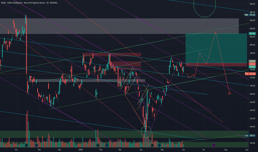Click the Nov label on the time axis
Image resolution: width=258 pixels, height=152 pixels.
pos(39,150)
